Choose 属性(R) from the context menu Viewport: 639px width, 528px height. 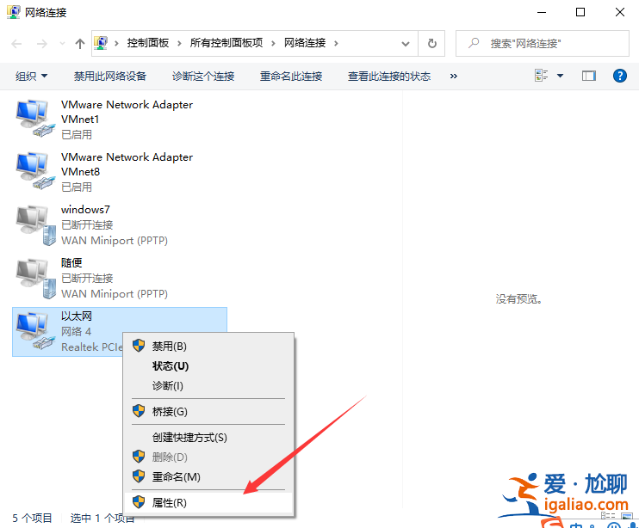[208, 503]
